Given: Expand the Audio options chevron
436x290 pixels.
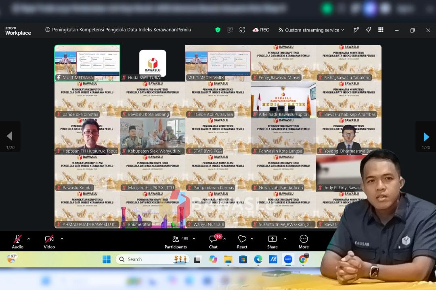Looking at the screenshot, I should point(29,239).
